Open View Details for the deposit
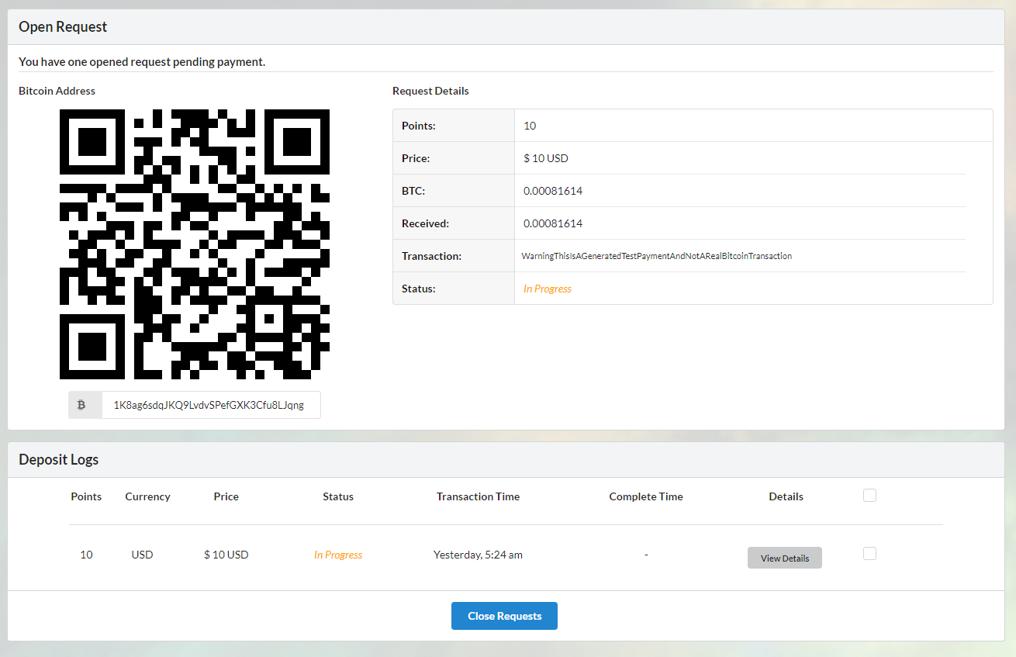The height and width of the screenshot is (657, 1016). coord(785,558)
